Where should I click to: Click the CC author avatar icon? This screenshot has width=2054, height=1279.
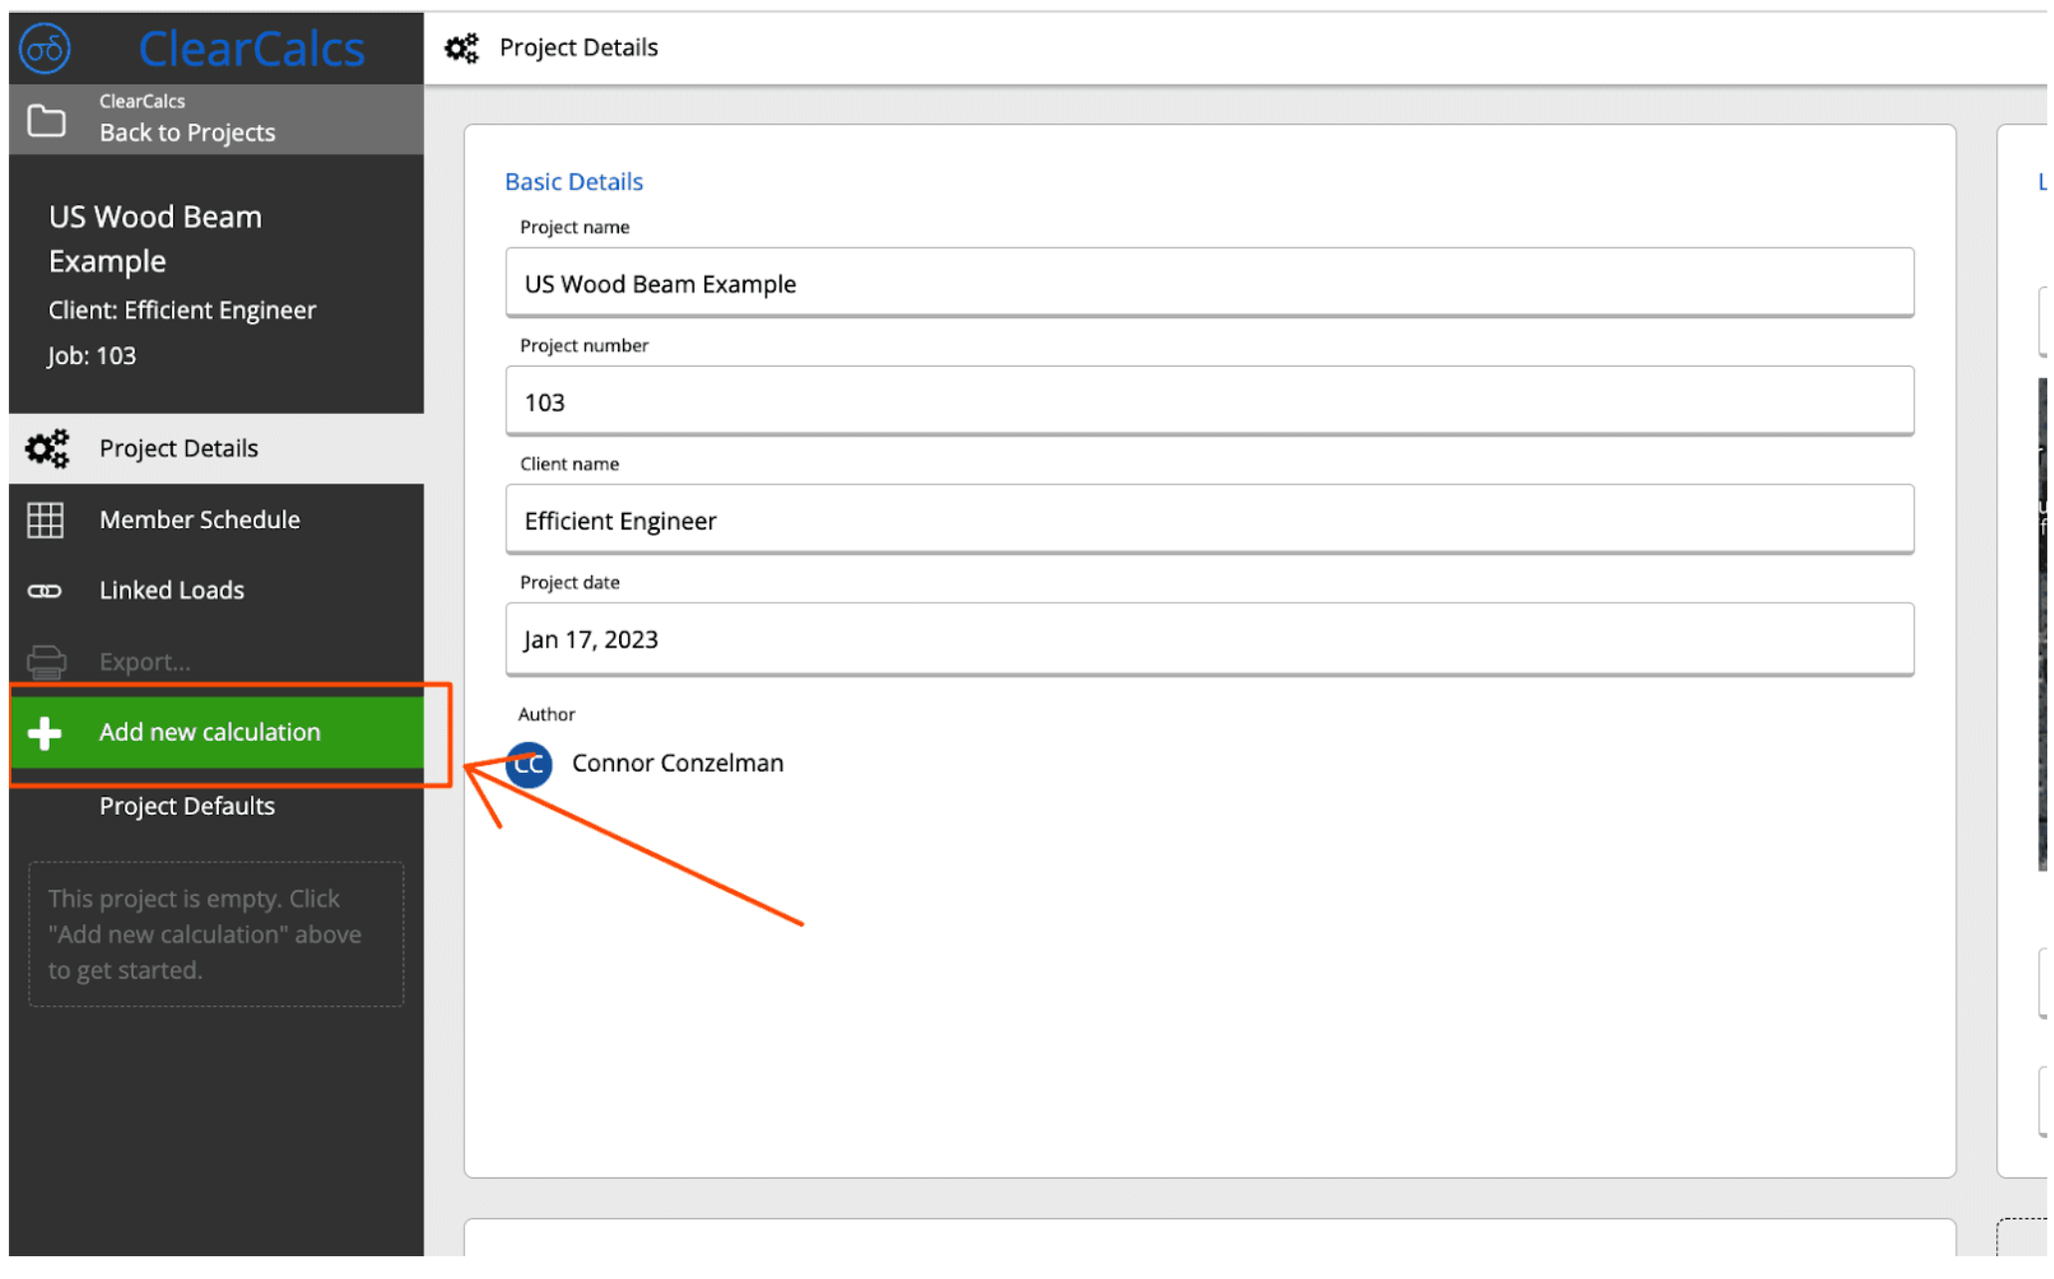(528, 764)
